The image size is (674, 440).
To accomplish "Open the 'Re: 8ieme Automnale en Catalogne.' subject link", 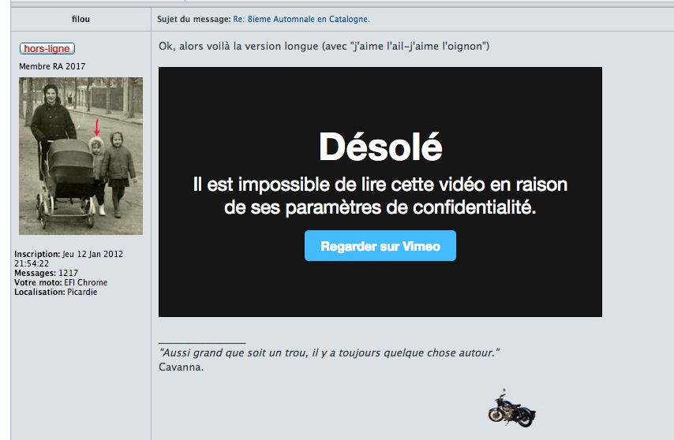I will 301,19.
